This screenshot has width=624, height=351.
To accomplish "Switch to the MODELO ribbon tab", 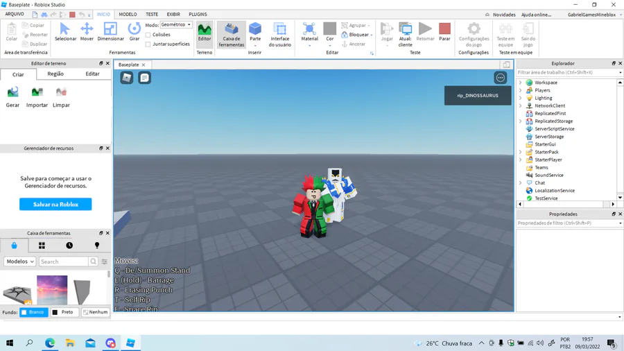I will [x=128, y=15].
